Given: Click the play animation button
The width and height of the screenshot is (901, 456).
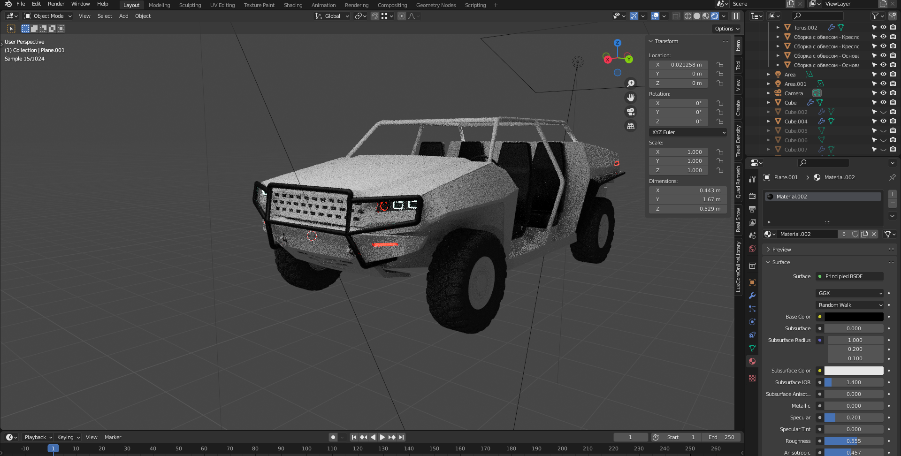Looking at the screenshot, I should pos(382,437).
